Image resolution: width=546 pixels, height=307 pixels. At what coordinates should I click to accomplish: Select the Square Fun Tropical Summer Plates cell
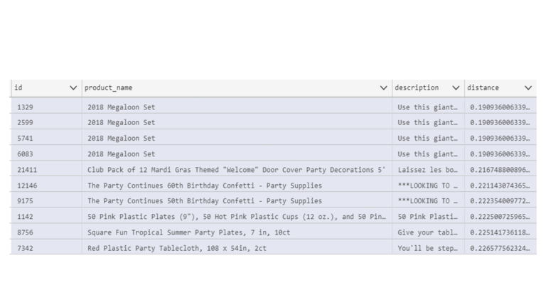(x=188, y=232)
